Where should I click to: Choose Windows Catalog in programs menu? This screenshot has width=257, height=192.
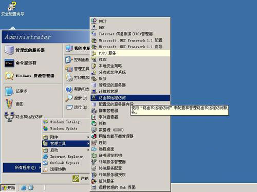66,122
